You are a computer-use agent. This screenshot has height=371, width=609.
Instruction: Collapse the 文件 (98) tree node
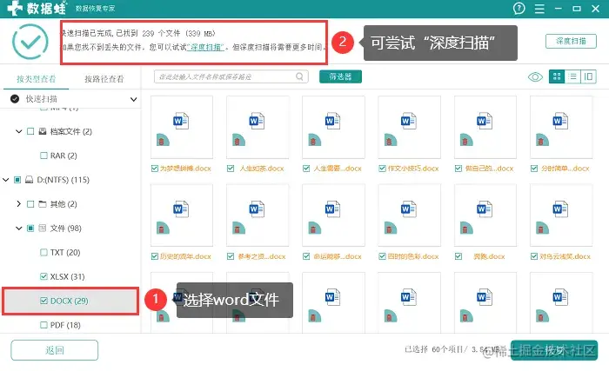click(x=18, y=229)
